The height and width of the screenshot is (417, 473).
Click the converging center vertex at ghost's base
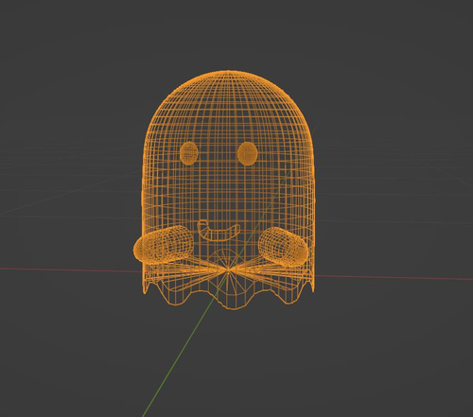tap(229, 269)
